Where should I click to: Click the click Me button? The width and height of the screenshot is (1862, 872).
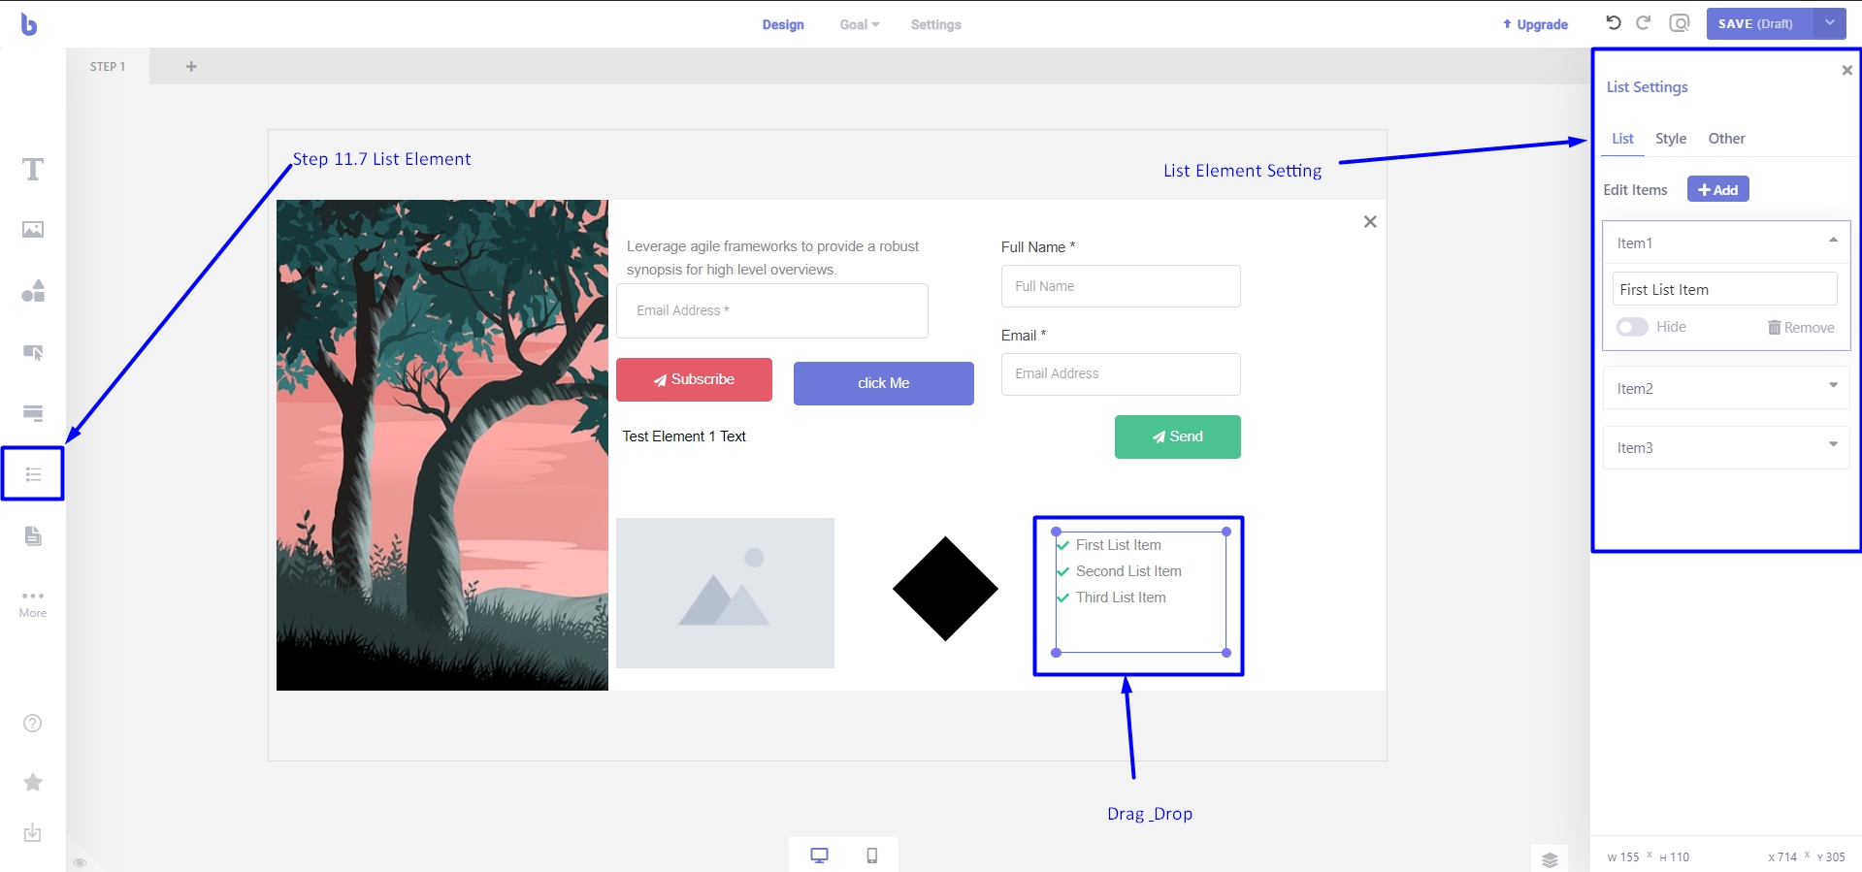pos(883,383)
